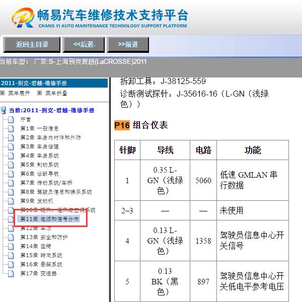
Task: Collapse the menu with 菜单折叠
Action: tap(56, 93)
